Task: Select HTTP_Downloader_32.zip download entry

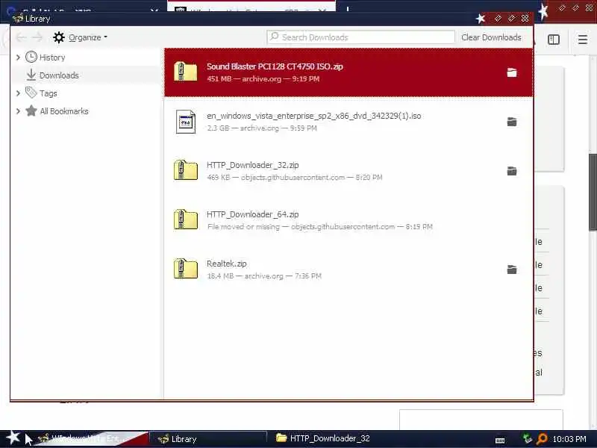Action: [348, 171]
